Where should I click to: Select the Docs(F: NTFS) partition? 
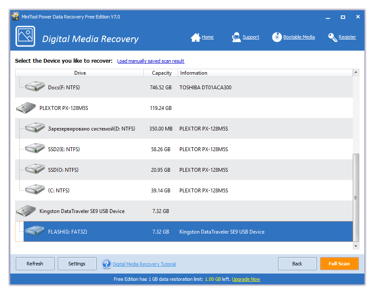coord(64,88)
